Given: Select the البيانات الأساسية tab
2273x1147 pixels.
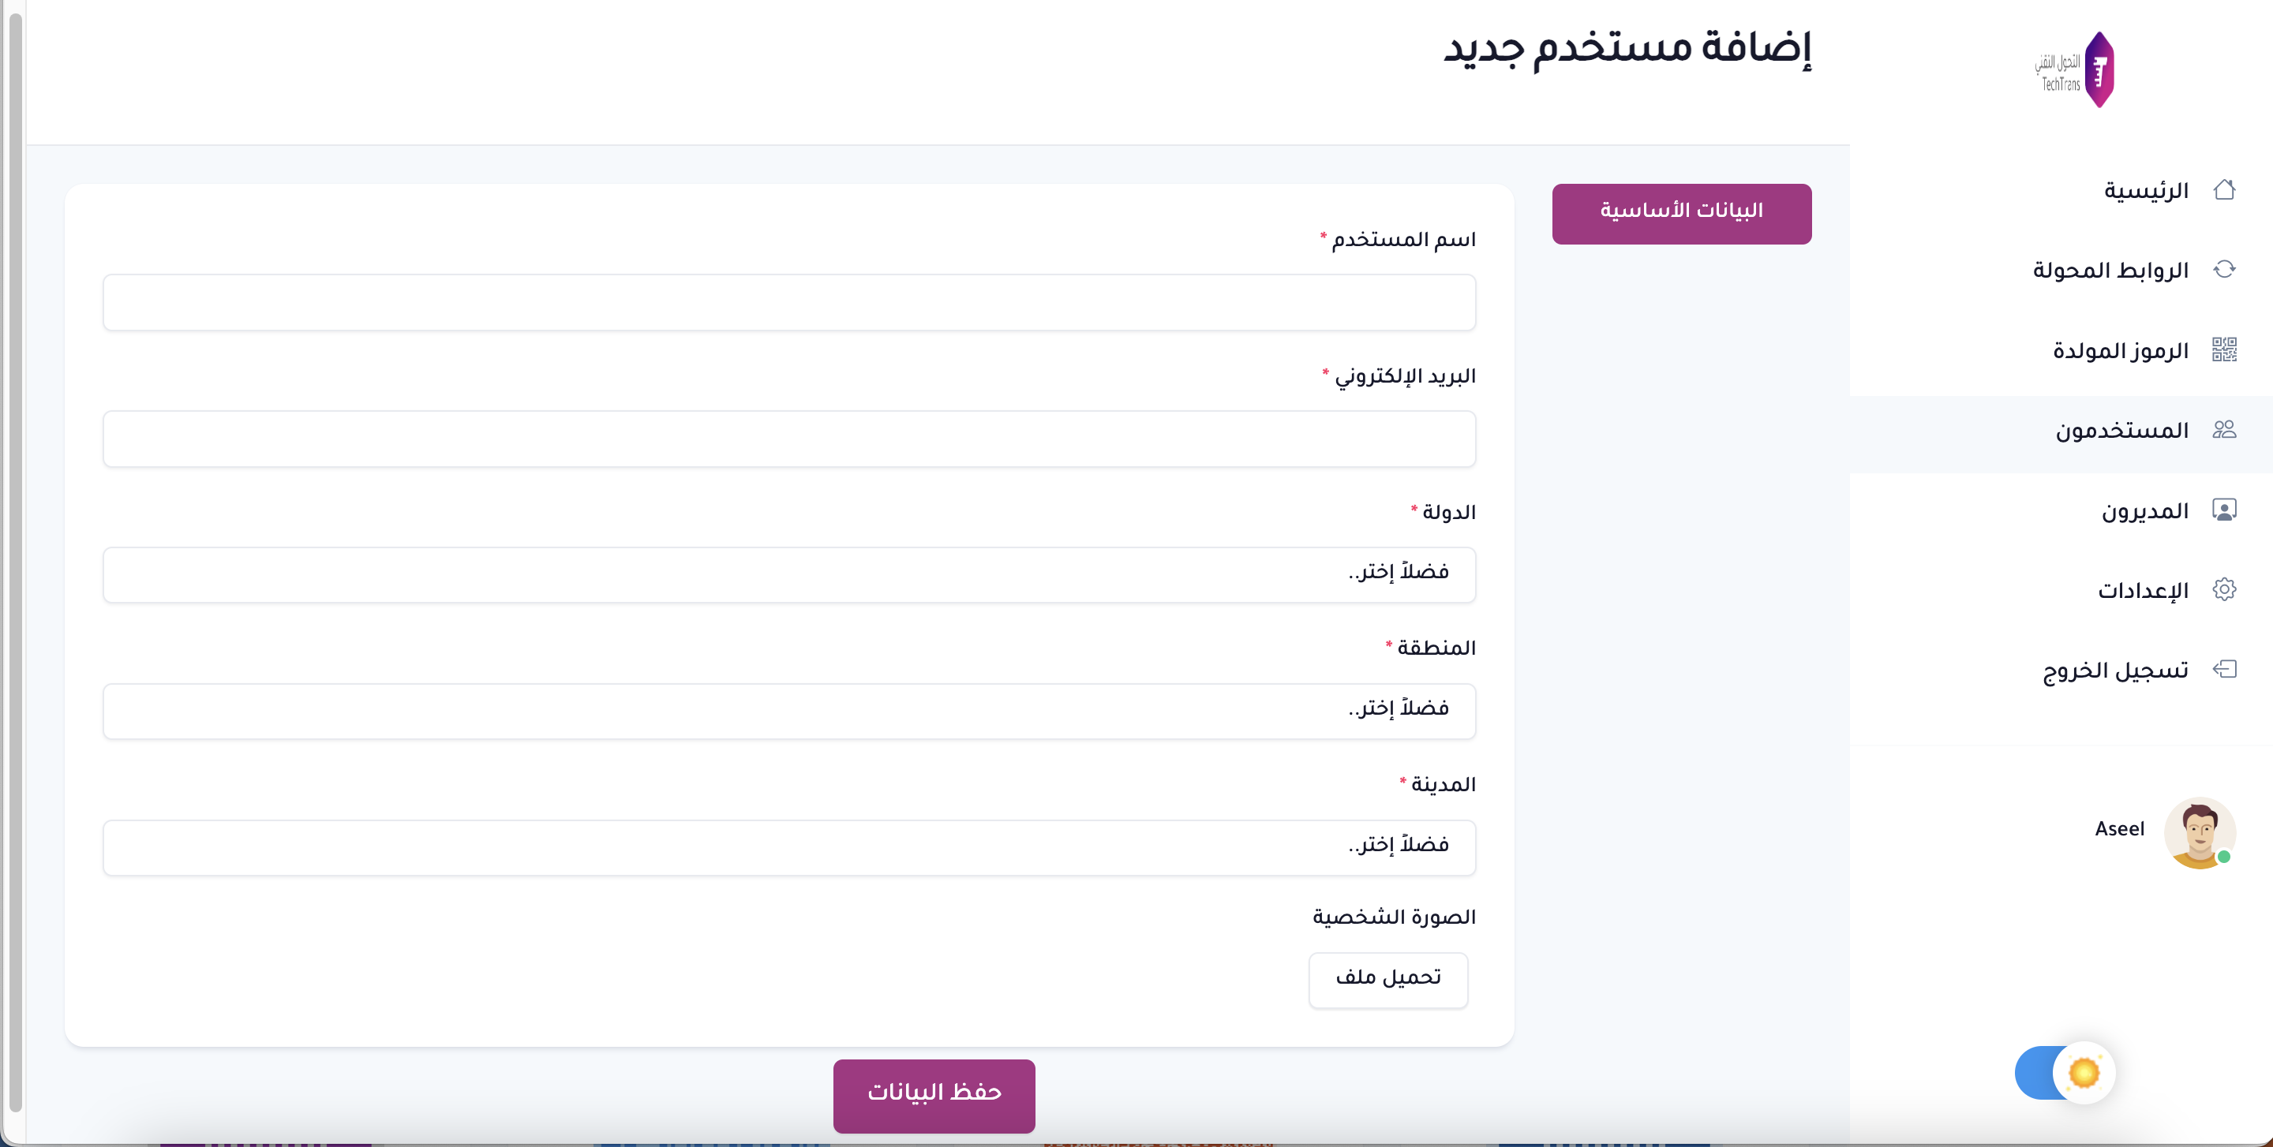Looking at the screenshot, I should point(1681,213).
